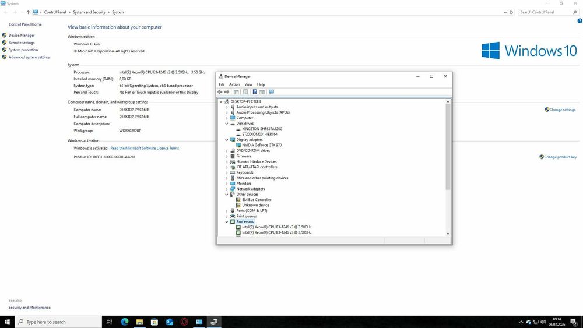
Task: Select SM Bus Controller device
Action: (257, 200)
